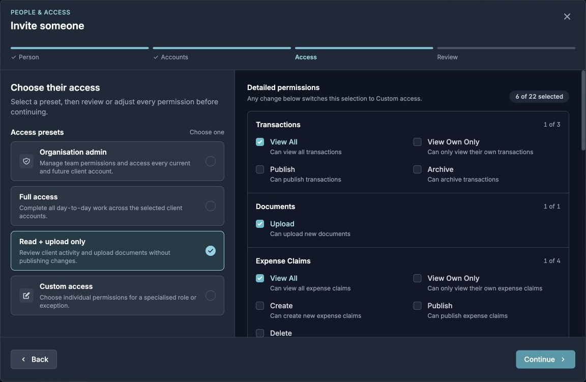Click the Expense Claims '1 of 4' count
The width and height of the screenshot is (586, 382).
point(551,261)
